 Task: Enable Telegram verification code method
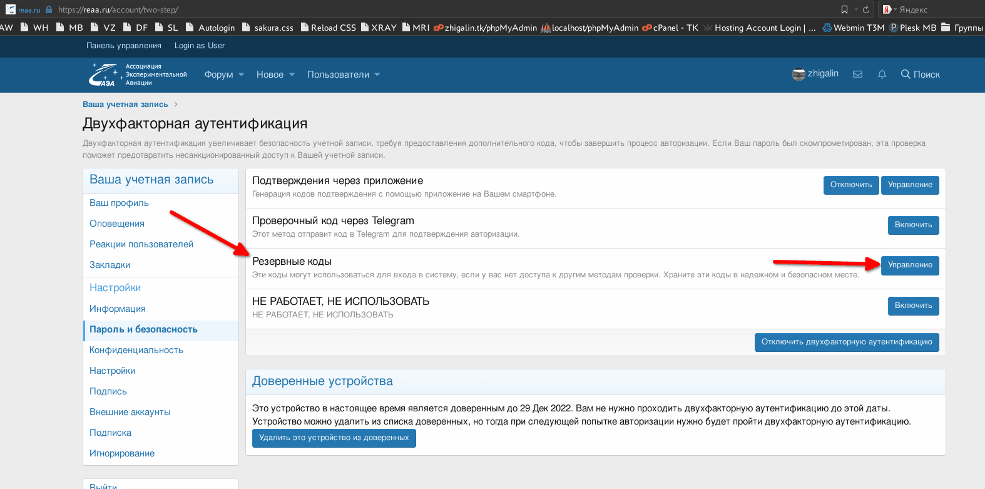pyautogui.click(x=913, y=225)
